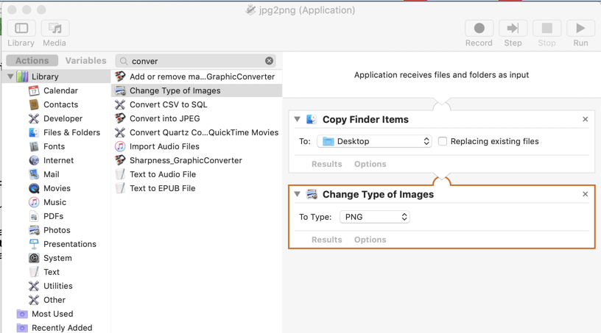Clear the search field text
This screenshot has width=601, height=333.
pyautogui.click(x=269, y=61)
